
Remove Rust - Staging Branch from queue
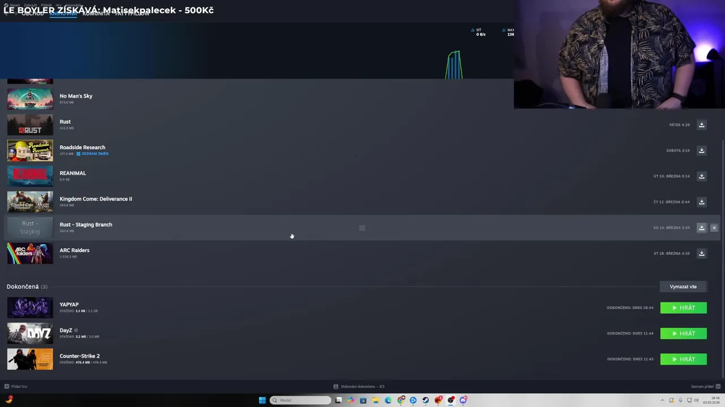pyautogui.click(x=714, y=228)
